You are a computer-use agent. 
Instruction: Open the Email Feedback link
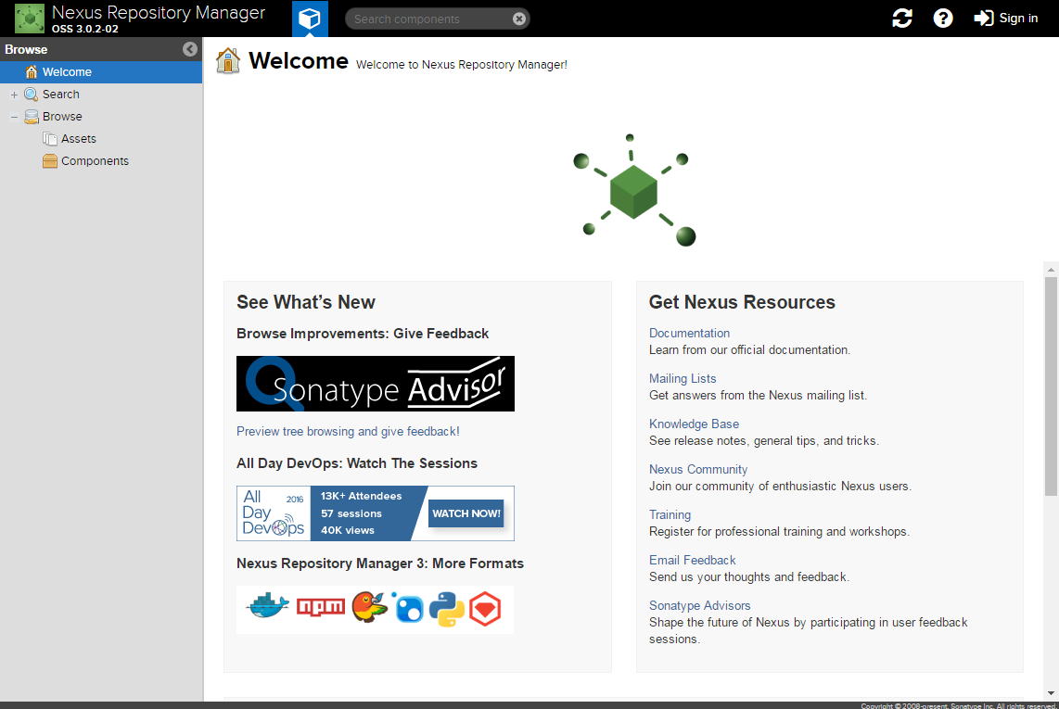(x=693, y=561)
